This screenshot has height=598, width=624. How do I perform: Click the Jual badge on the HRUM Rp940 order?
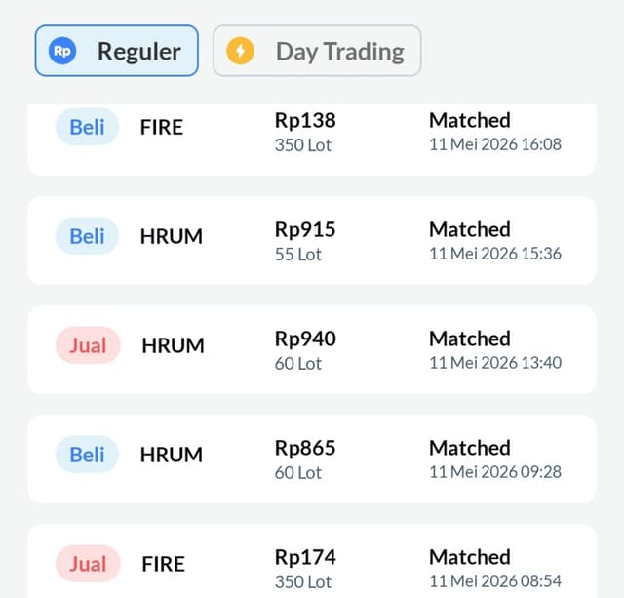88,345
